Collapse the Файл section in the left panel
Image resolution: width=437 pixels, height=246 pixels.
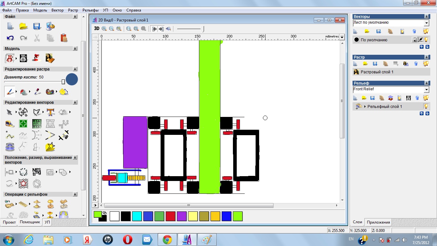(75, 16)
